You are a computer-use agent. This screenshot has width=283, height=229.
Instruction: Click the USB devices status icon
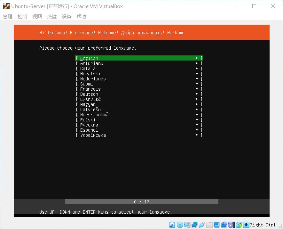pyautogui.click(x=202, y=225)
